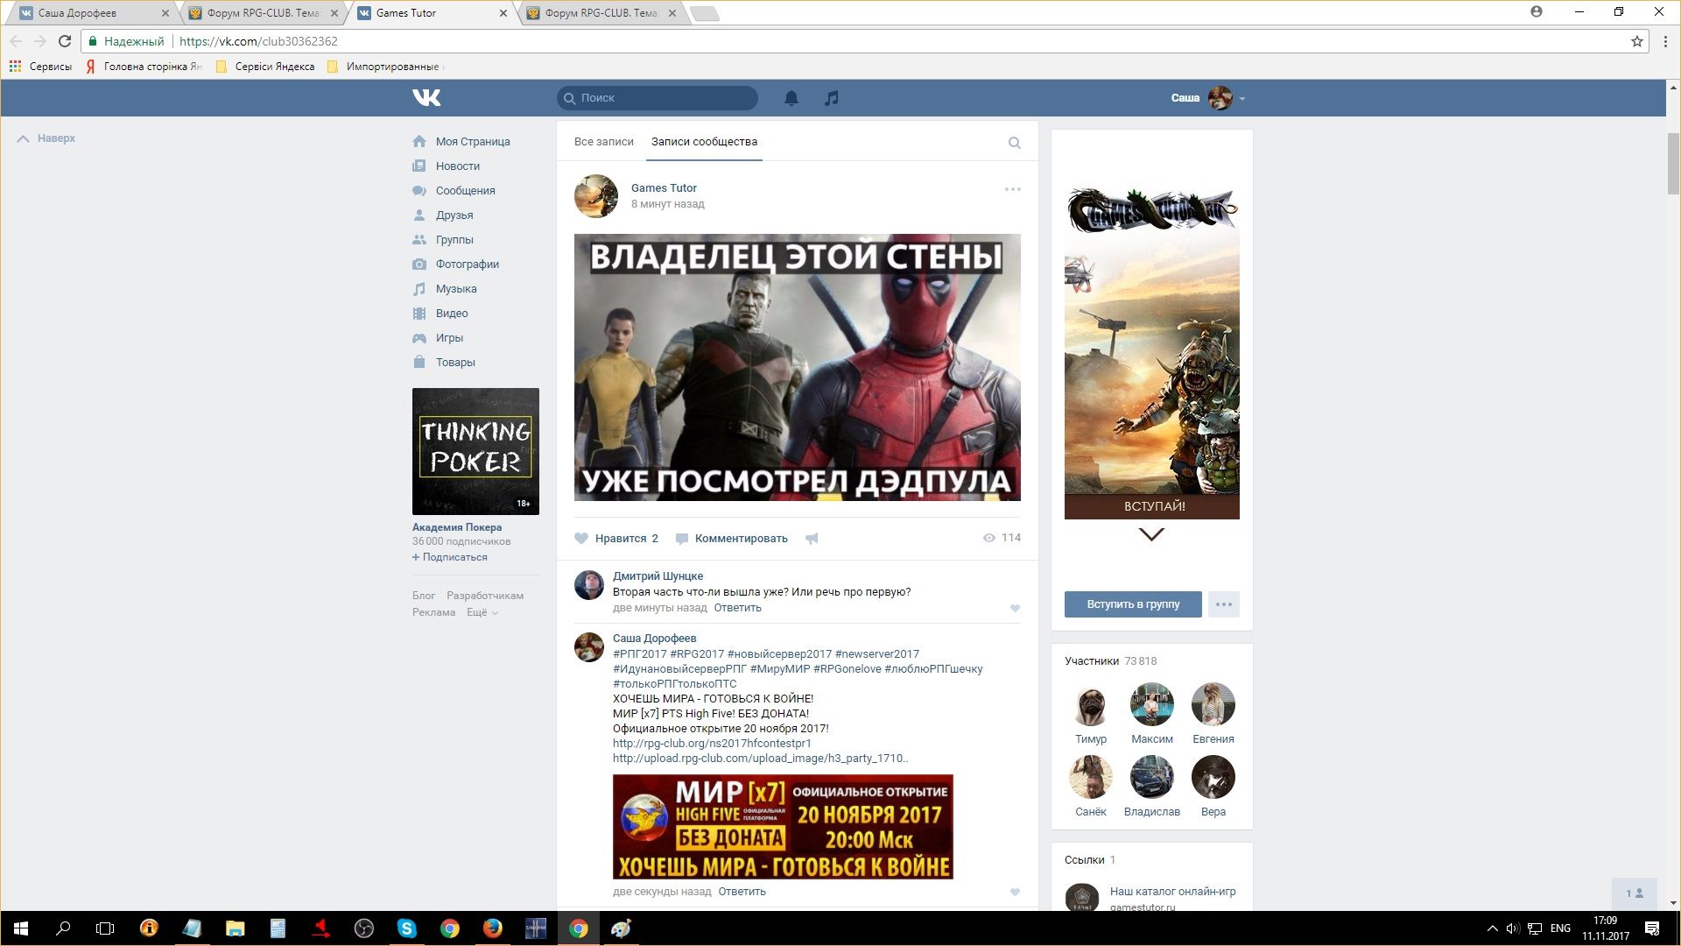Expand the Ещё footer menu
This screenshot has width=1681, height=946.
coord(482,612)
